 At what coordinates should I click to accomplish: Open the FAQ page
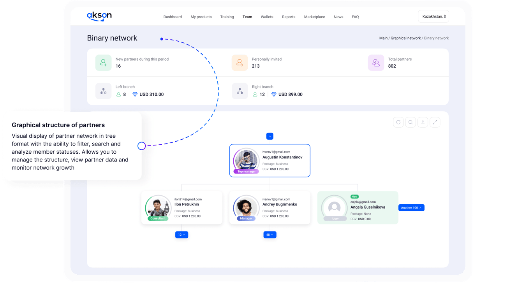(355, 17)
